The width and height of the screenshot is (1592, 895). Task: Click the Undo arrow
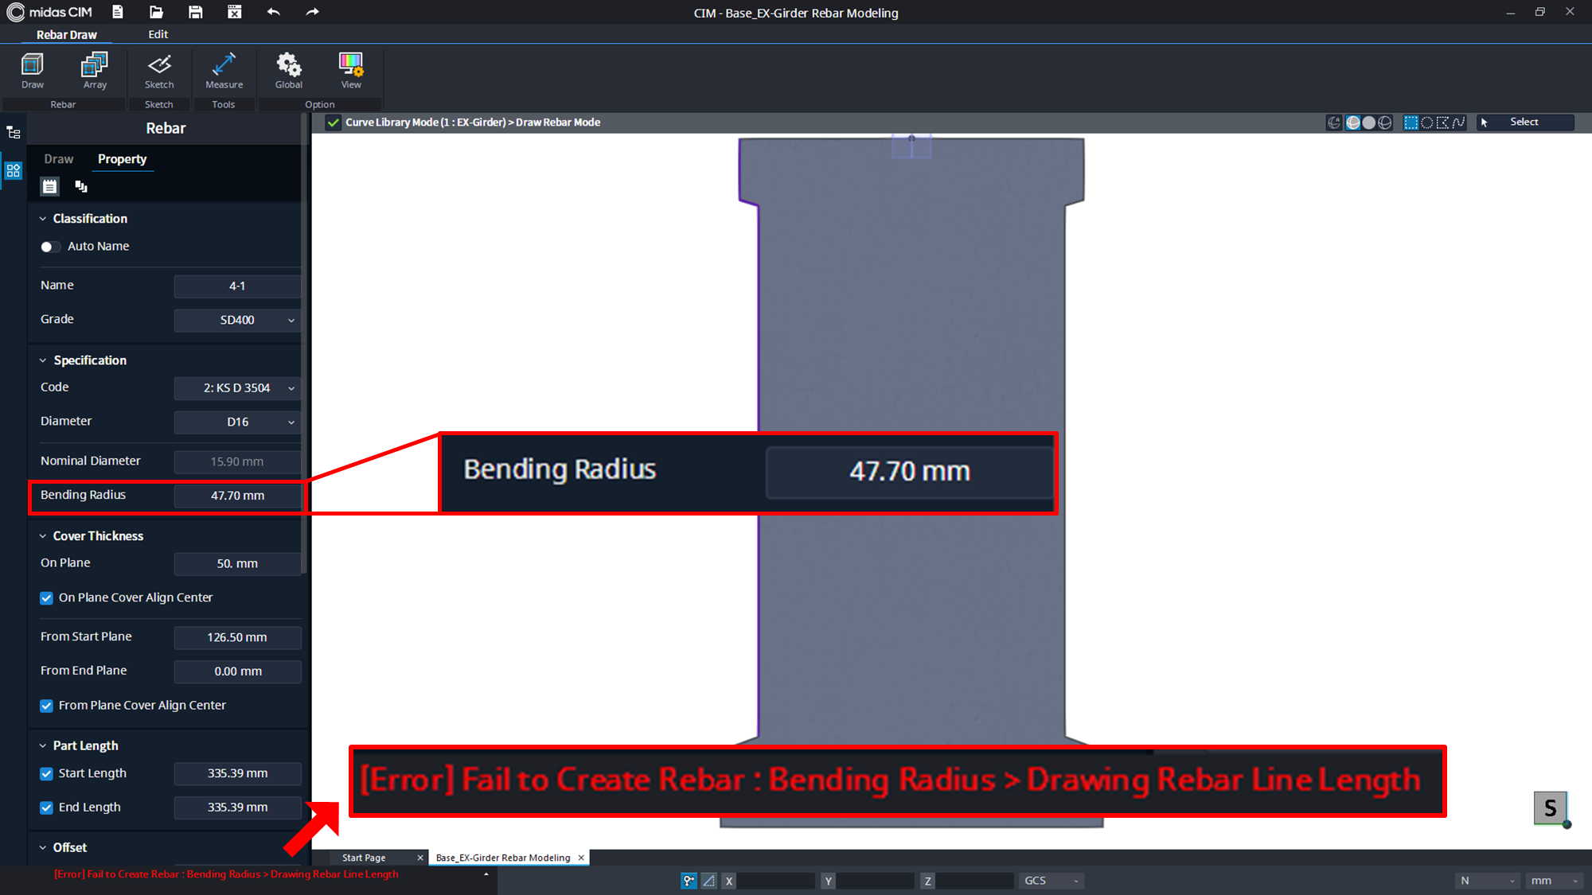(274, 12)
